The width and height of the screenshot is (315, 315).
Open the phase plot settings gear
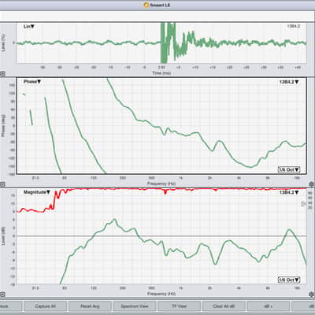[x=312, y=184]
